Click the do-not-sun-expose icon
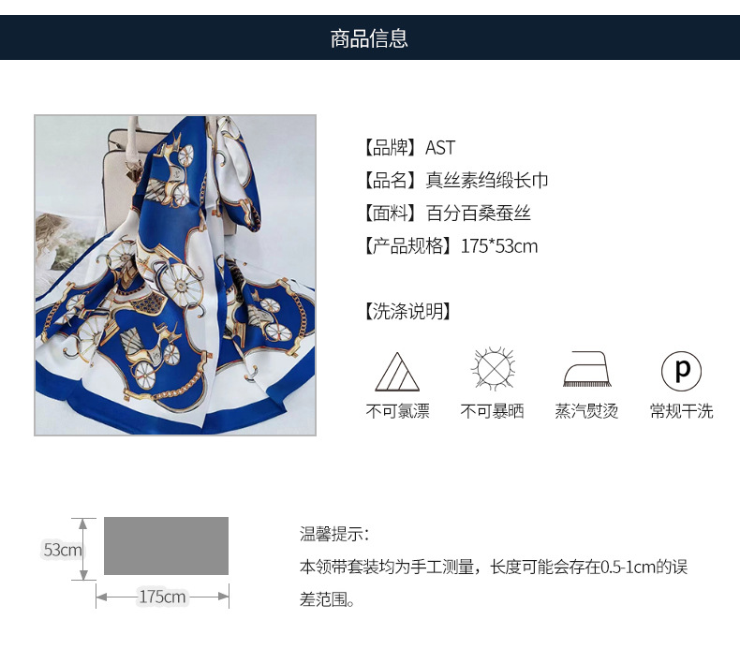740x649 pixels. click(493, 370)
